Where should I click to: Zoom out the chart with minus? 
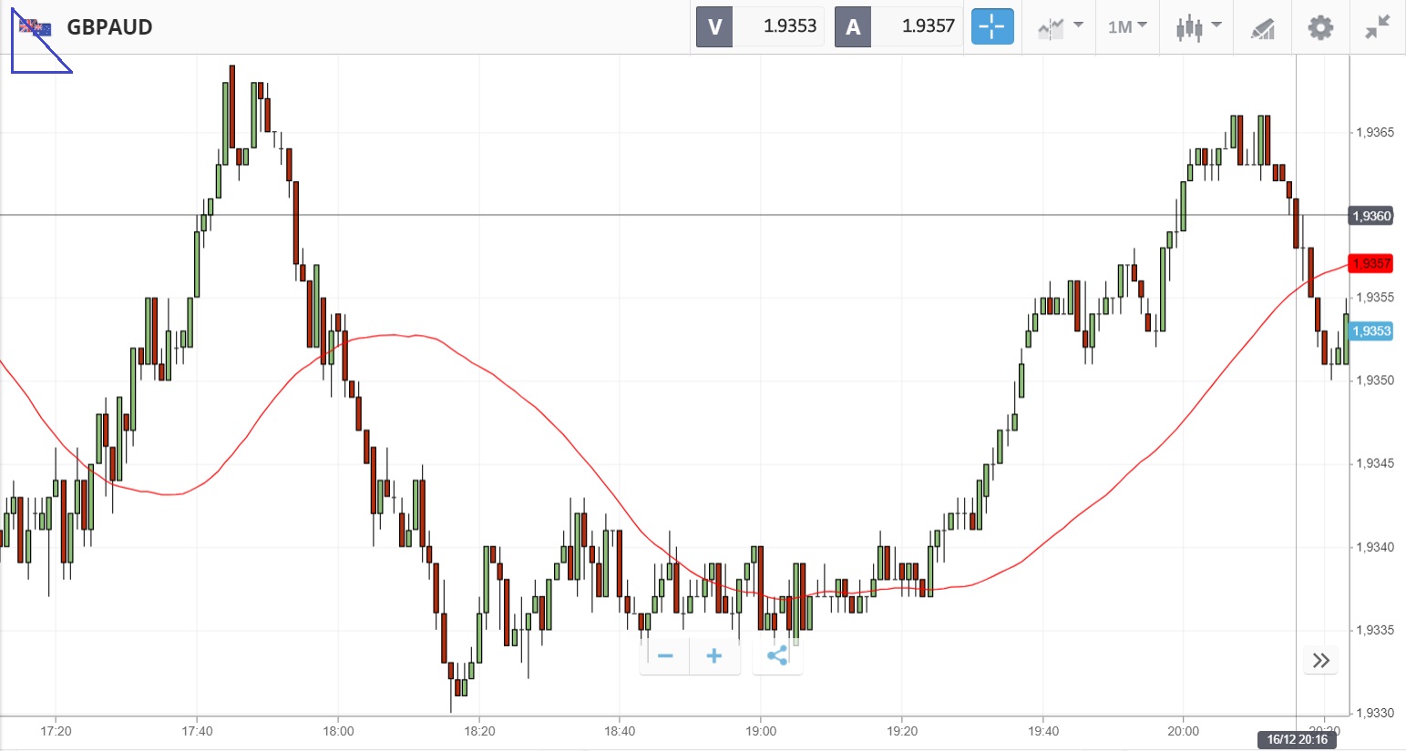pos(665,656)
